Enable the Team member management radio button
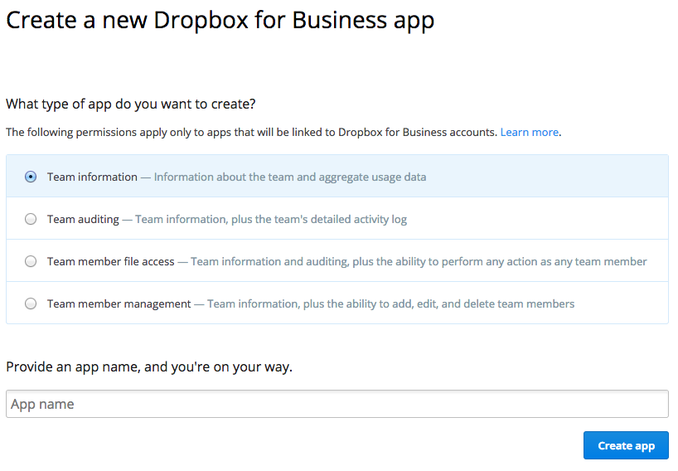The width and height of the screenshot is (678, 471). pos(31,303)
